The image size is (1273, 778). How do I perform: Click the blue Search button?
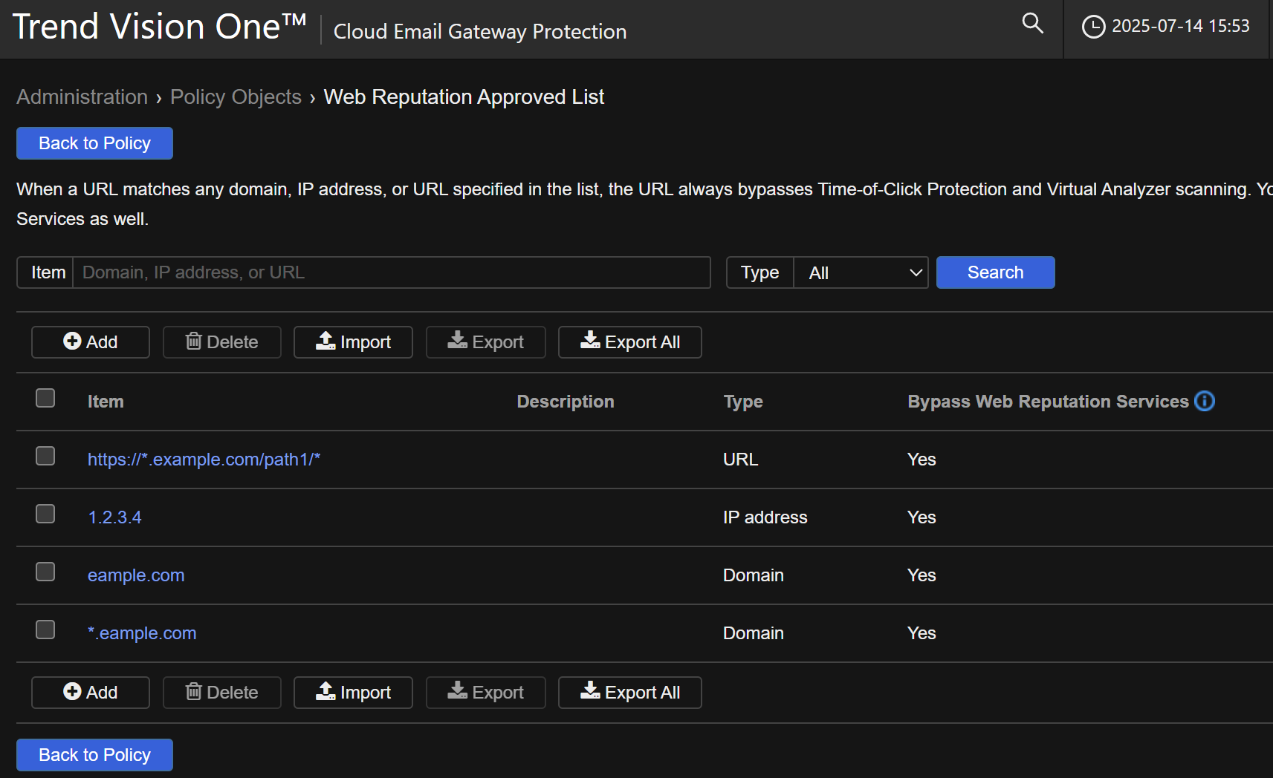point(995,272)
